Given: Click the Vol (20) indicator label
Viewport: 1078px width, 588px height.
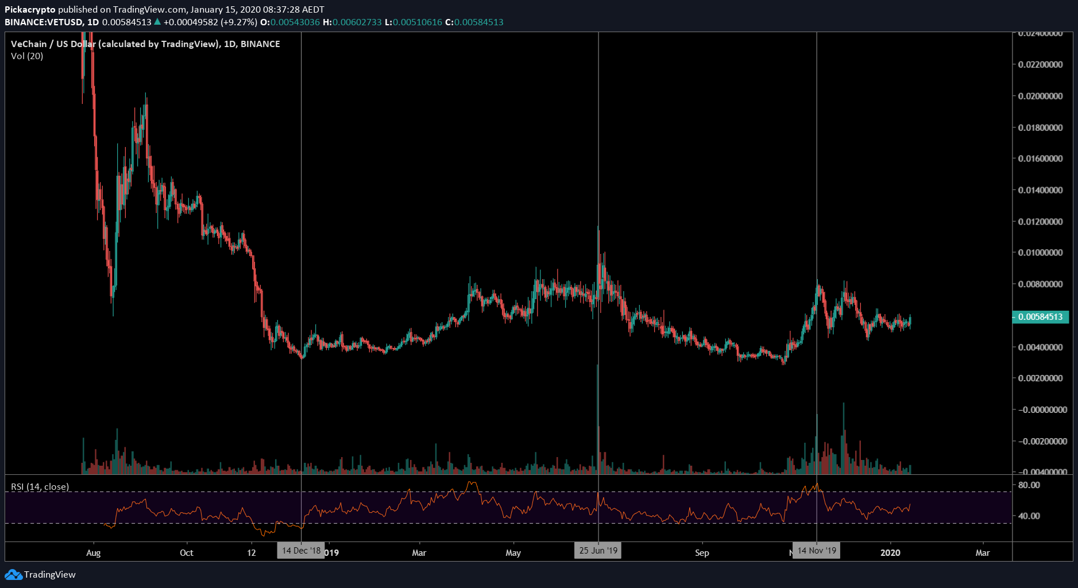Looking at the screenshot, I should (x=27, y=56).
